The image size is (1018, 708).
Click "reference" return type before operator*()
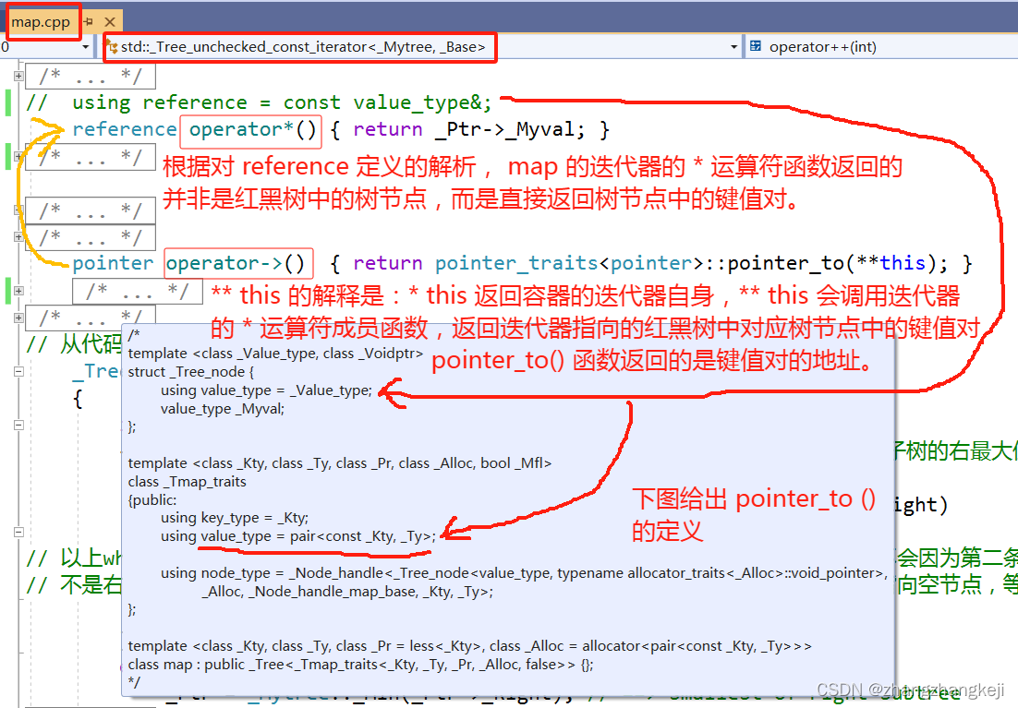point(124,129)
